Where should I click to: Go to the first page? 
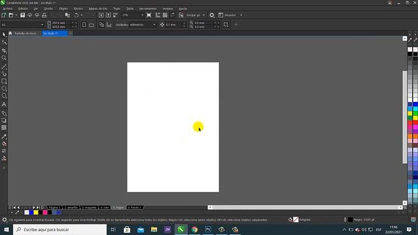point(14,208)
